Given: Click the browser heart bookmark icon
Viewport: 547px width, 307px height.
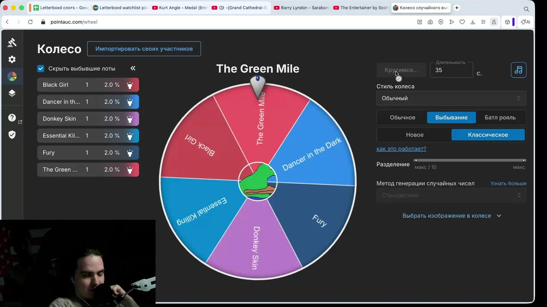Looking at the screenshot, I should (x=462, y=22).
